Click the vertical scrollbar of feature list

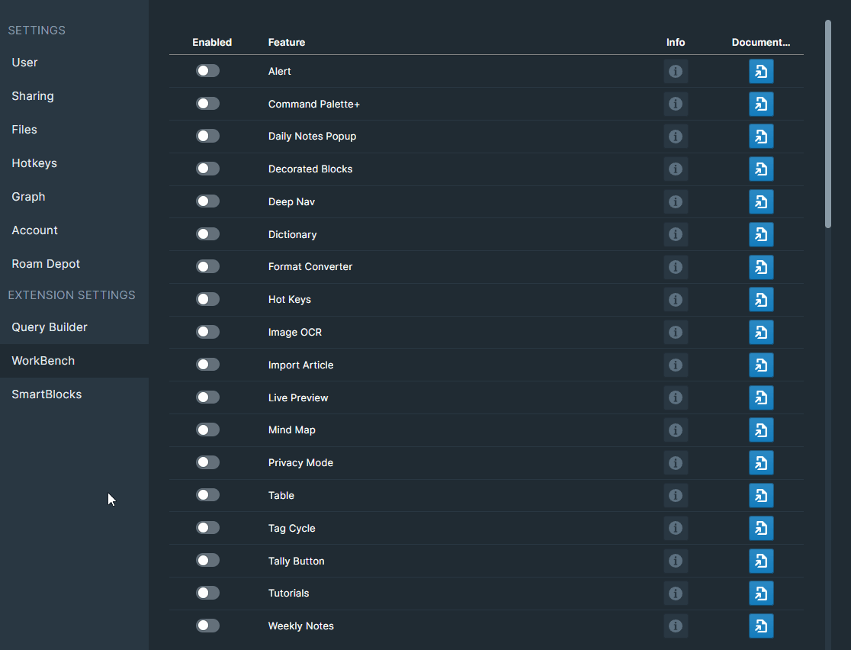tap(828, 124)
